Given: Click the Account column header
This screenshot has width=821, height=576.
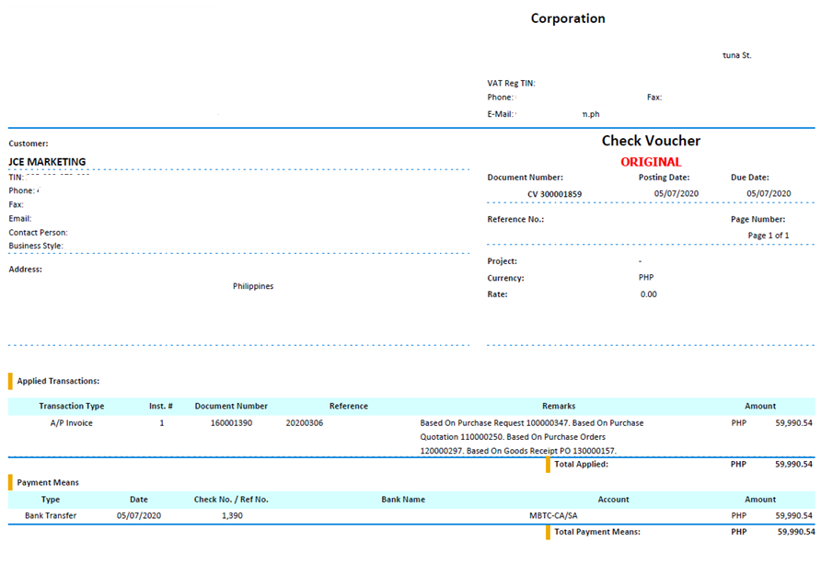Looking at the screenshot, I should 613,500.
